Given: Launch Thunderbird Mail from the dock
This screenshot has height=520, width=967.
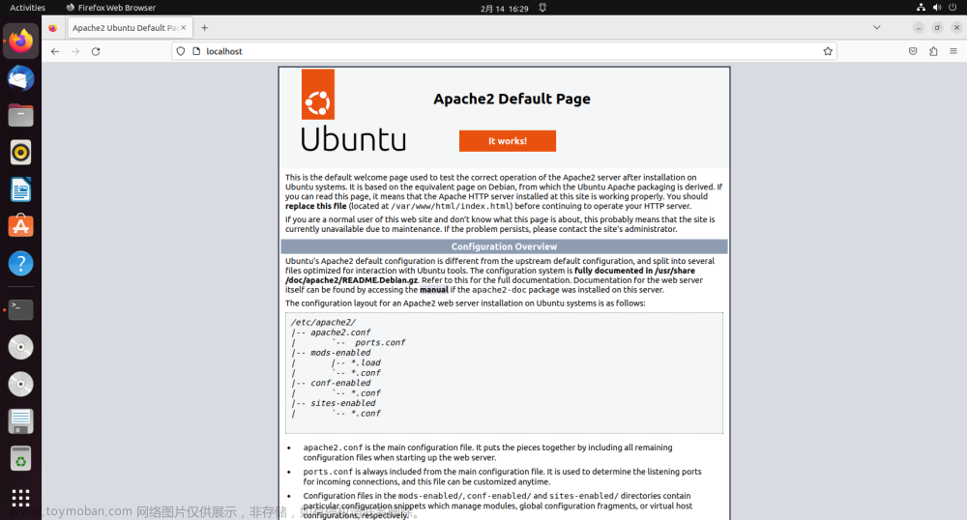Looking at the screenshot, I should (x=20, y=78).
